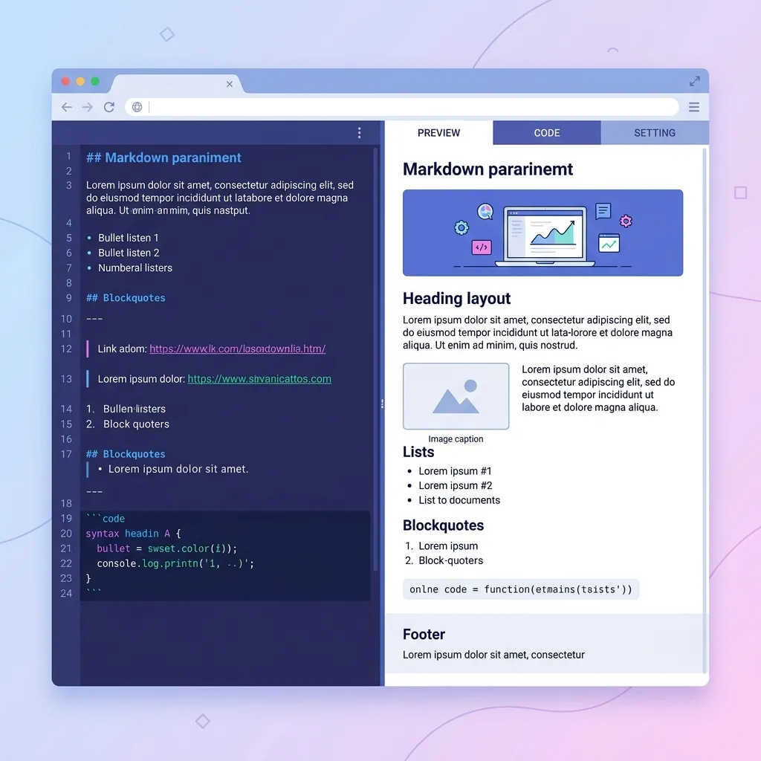Open the editor three-dot options menu
The width and height of the screenshot is (761, 761).
(x=359, y=133)
